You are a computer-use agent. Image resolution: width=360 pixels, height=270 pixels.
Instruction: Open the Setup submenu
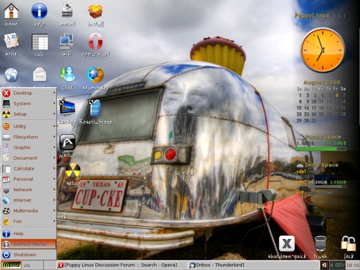29,114
